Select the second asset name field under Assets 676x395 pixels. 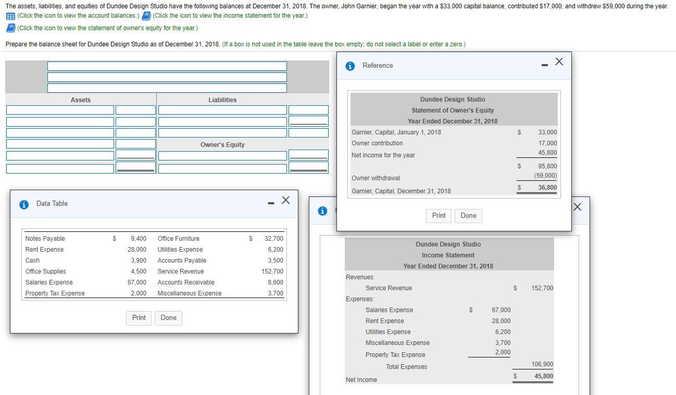pyautogui.click(x=60, y=122)
